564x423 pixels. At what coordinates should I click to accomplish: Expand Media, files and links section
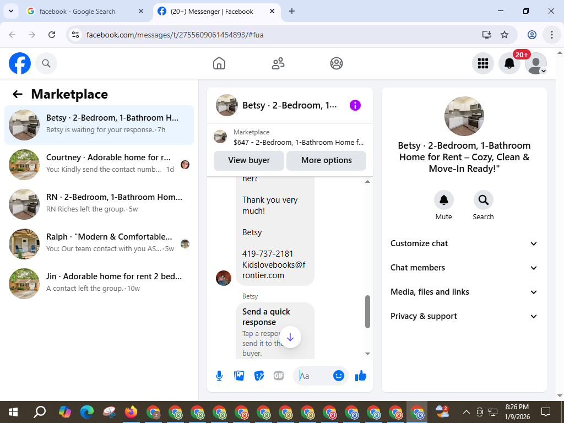464,292
